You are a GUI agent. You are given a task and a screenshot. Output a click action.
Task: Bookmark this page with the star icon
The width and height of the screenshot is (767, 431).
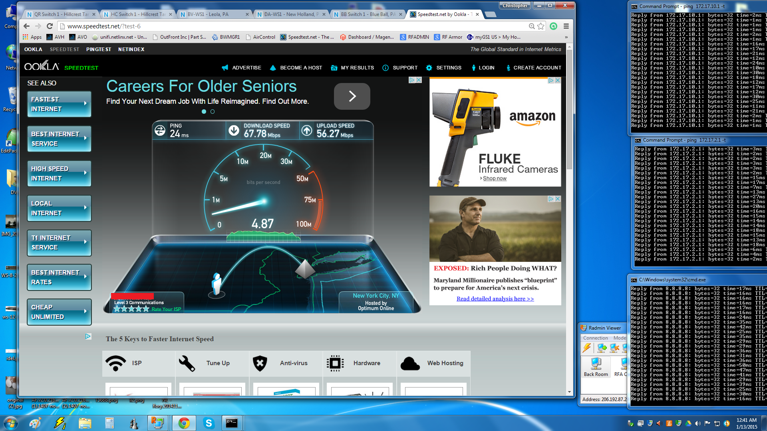click(x=541, y=26)
